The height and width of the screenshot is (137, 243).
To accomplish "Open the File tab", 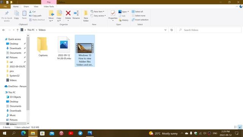I will tap(5, 6).
